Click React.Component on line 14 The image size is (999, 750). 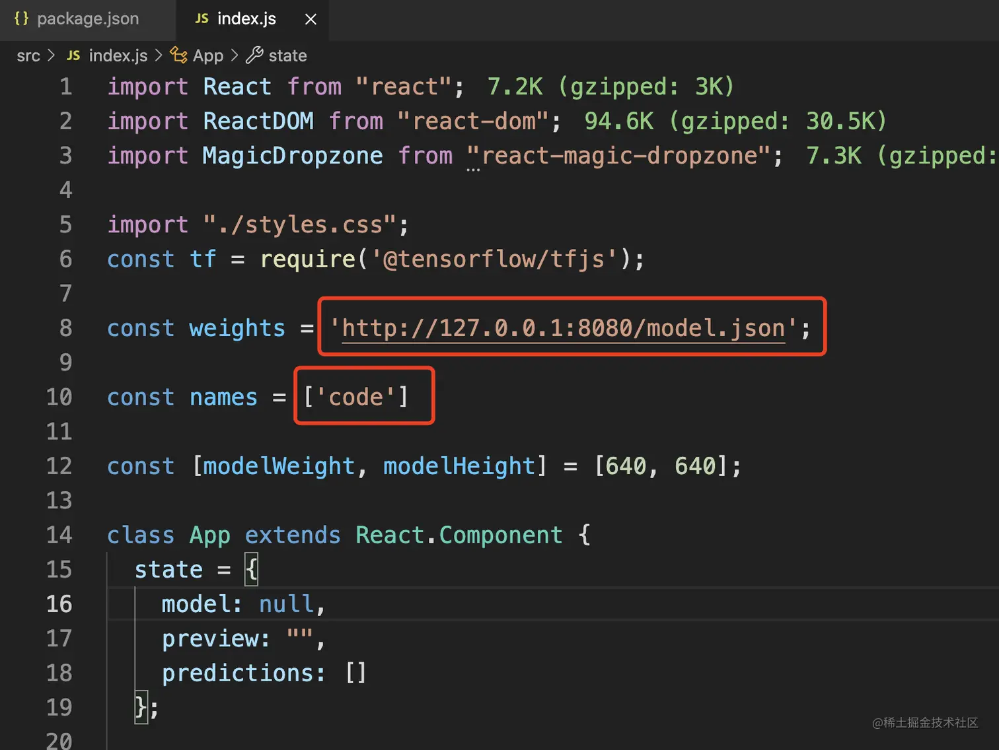pos(459,535)
